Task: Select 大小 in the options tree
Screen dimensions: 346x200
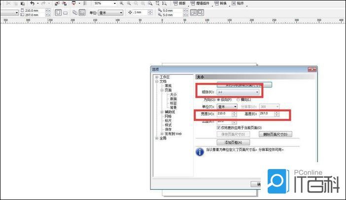Action: point(173,94)
